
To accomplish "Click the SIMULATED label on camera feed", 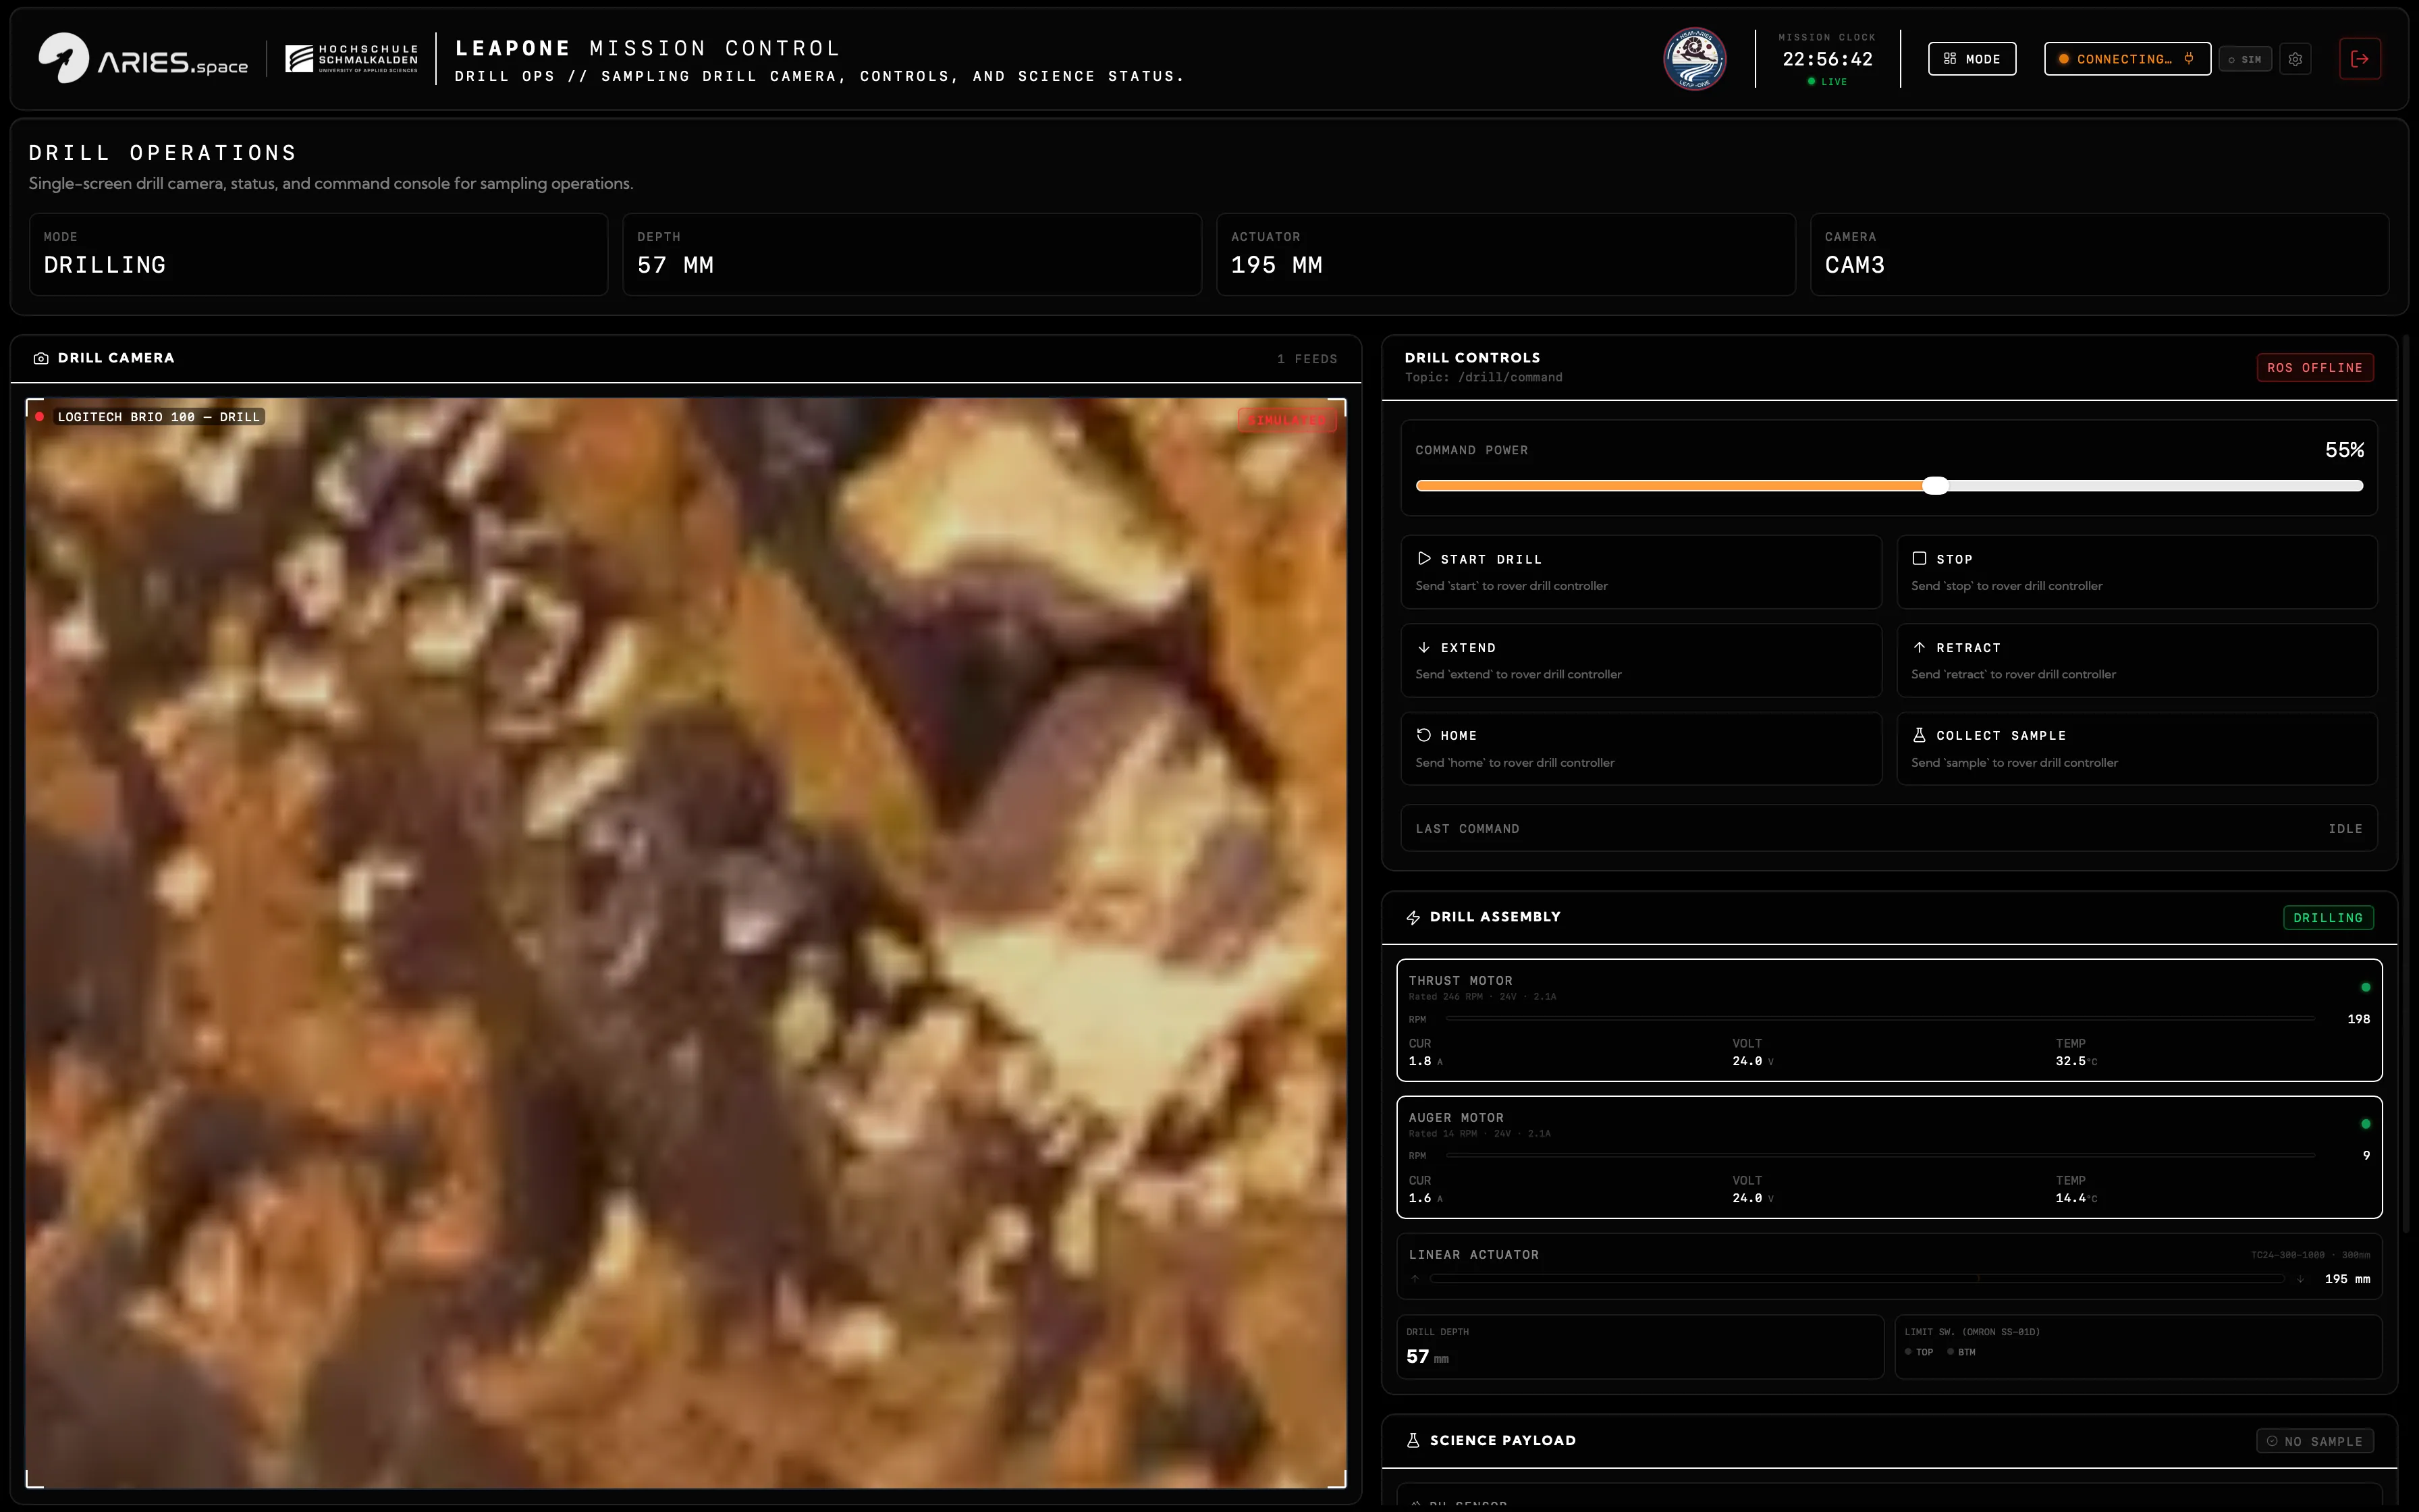I will pos(1288,420).
